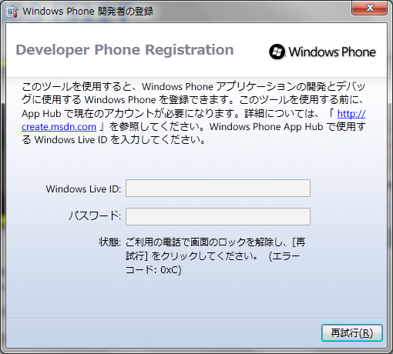Click the 状態: label
393x354 pixels.
[109, 242]
